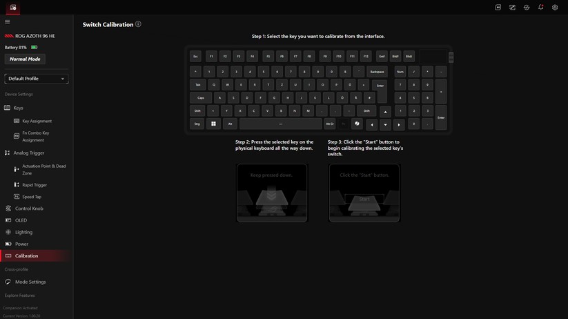Click the hamburger menu icon in sidebar
568x319 pixels.
pos(8,22)
